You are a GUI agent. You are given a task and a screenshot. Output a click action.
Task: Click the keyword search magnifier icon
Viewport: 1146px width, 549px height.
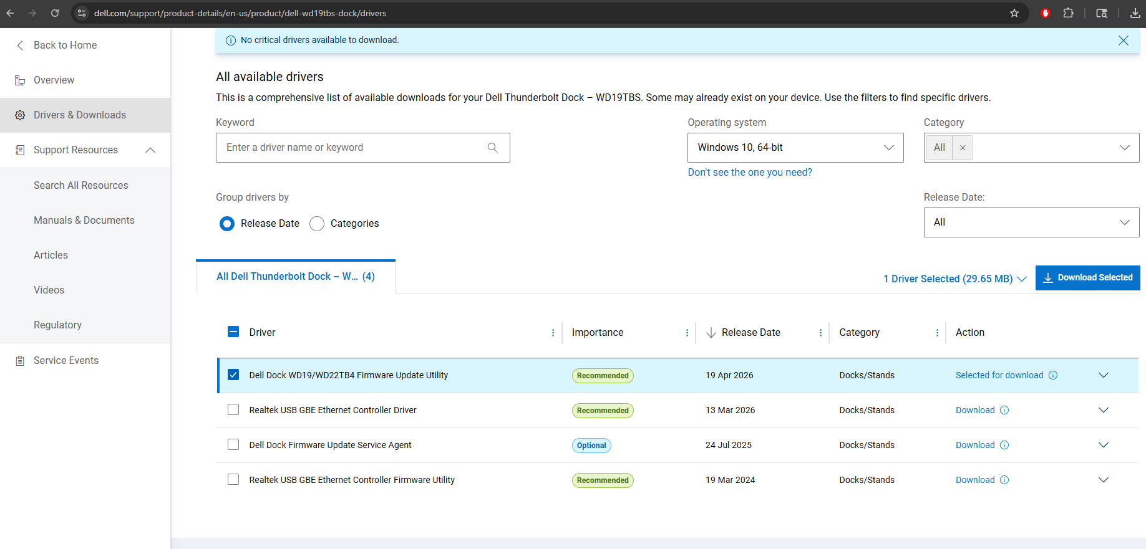pos(493,148)
